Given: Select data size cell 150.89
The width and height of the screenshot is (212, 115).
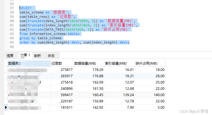Looking at the screenshot, I should (x=89, y=101).
